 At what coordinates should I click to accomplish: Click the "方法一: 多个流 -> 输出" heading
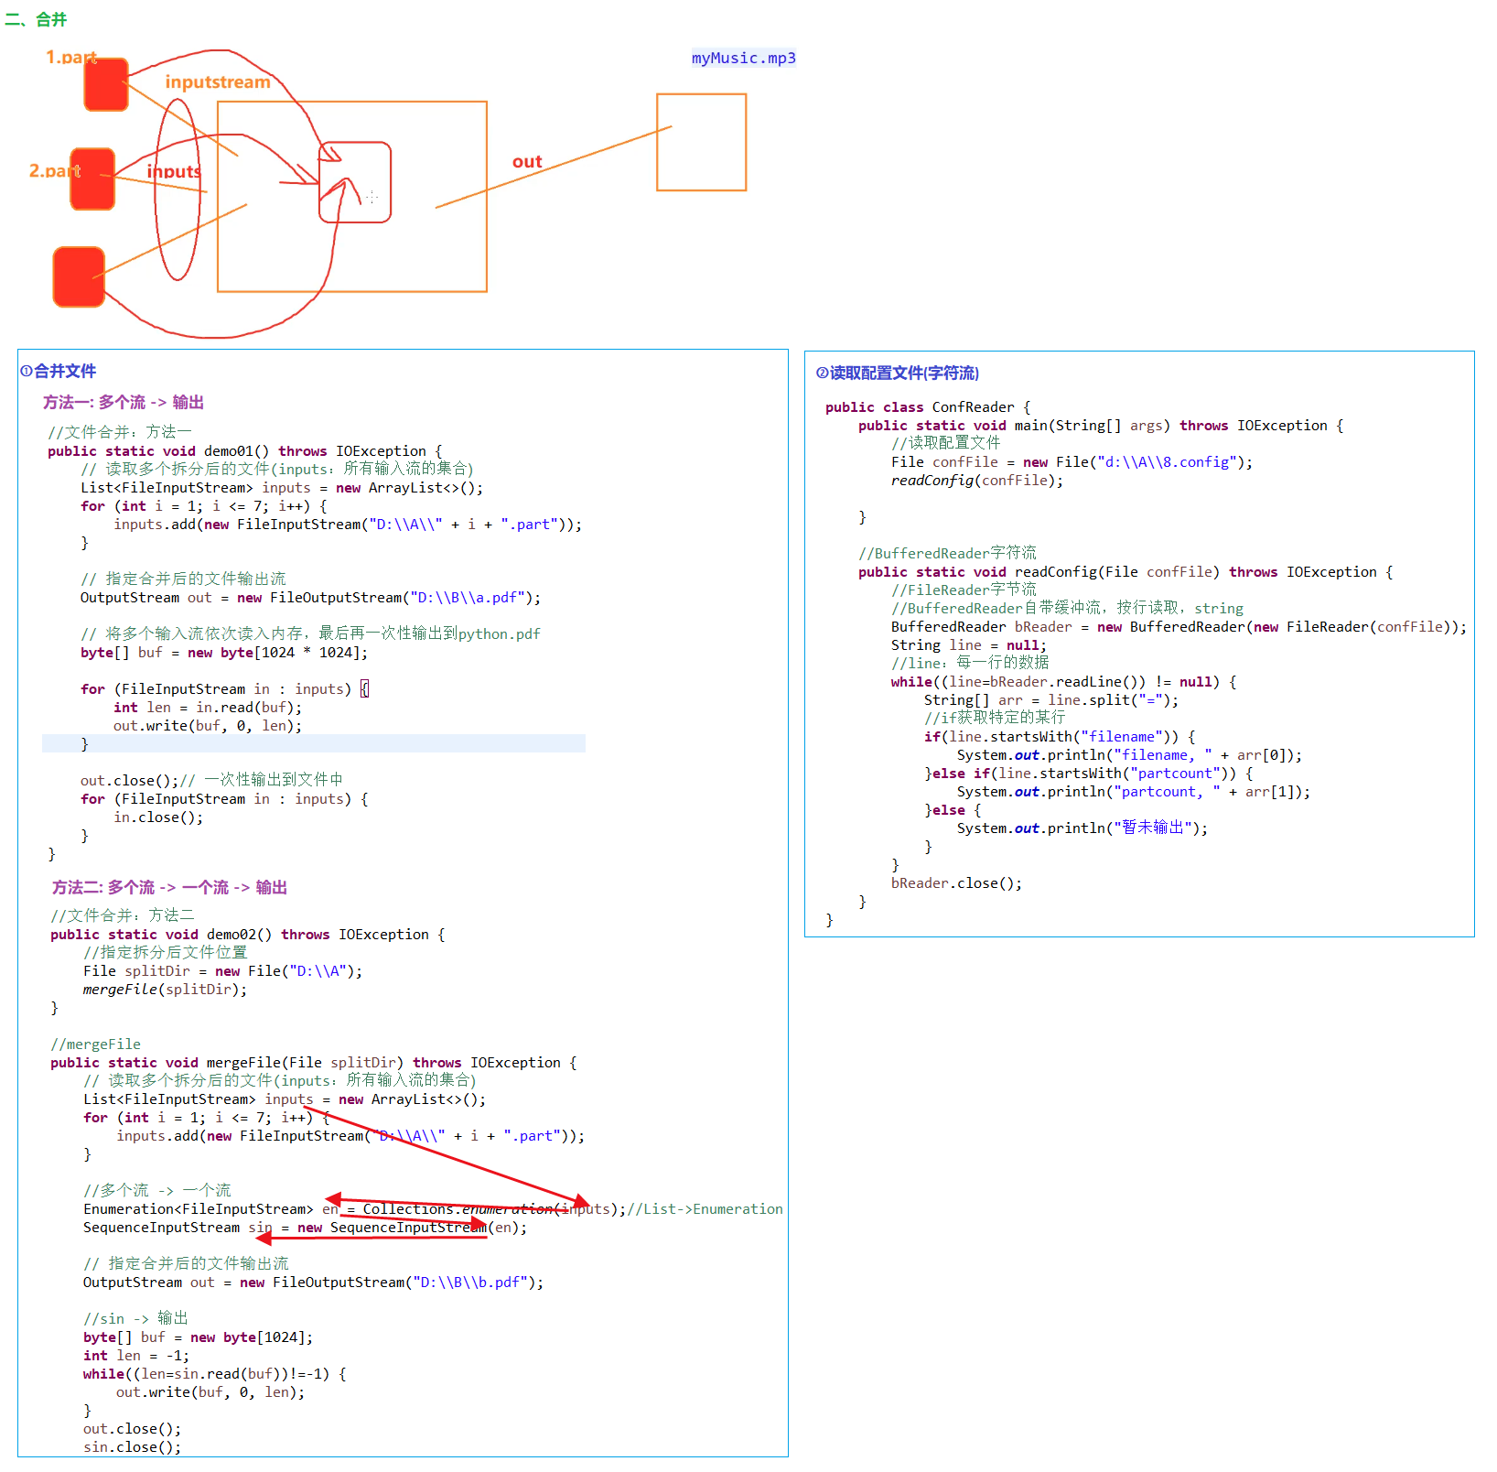[x=124, y=402]
